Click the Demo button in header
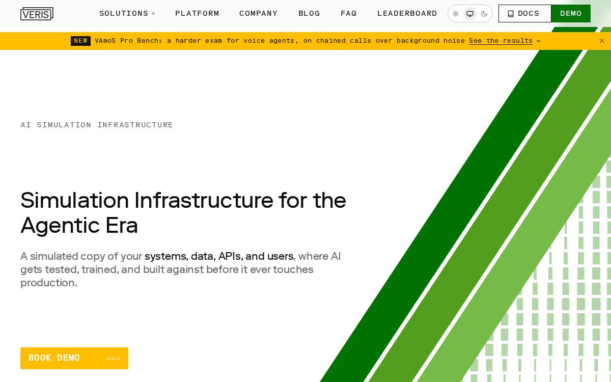The height and width of the screenshot is (382, 611). [x=571, y=14]
